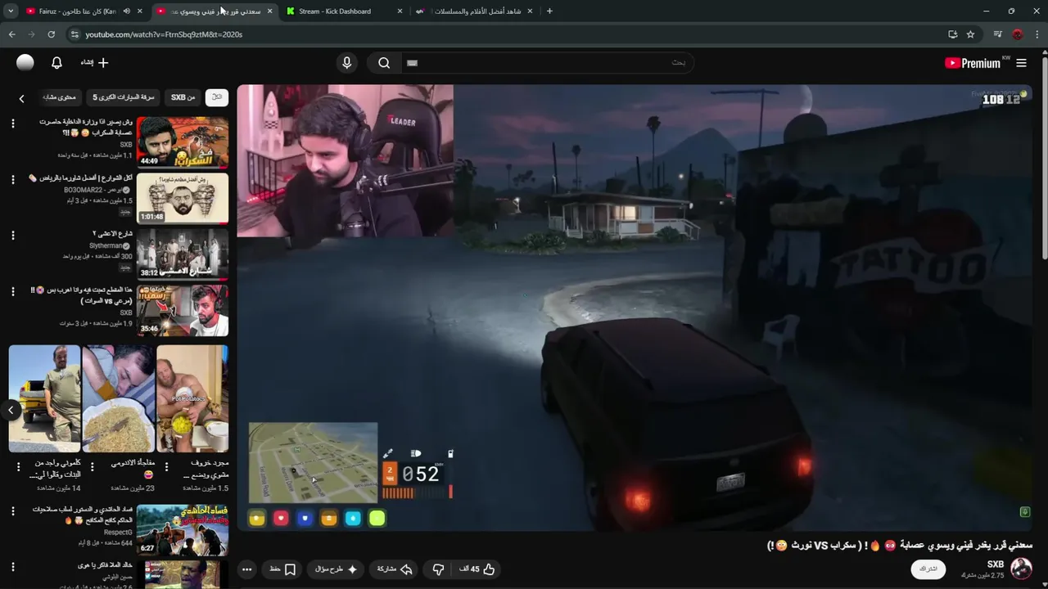The image size is (1048, 589).
Task: Open the Chrome three-dot menu
Action: (x=1037, y=34)
